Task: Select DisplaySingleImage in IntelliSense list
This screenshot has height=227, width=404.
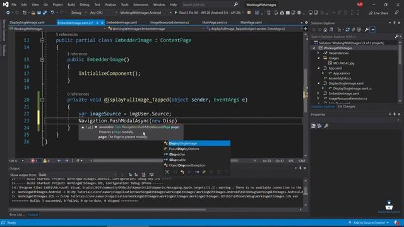Action: pyautogui.click(x=196, y=144)
